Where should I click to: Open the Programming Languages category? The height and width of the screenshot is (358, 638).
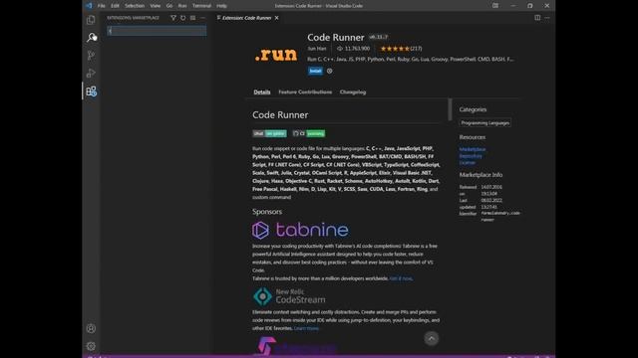485,123
